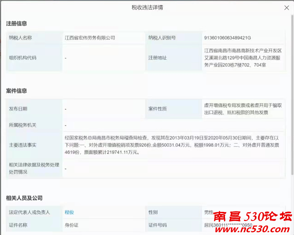Open the 程俊 legal representative link

pos(70,212)
